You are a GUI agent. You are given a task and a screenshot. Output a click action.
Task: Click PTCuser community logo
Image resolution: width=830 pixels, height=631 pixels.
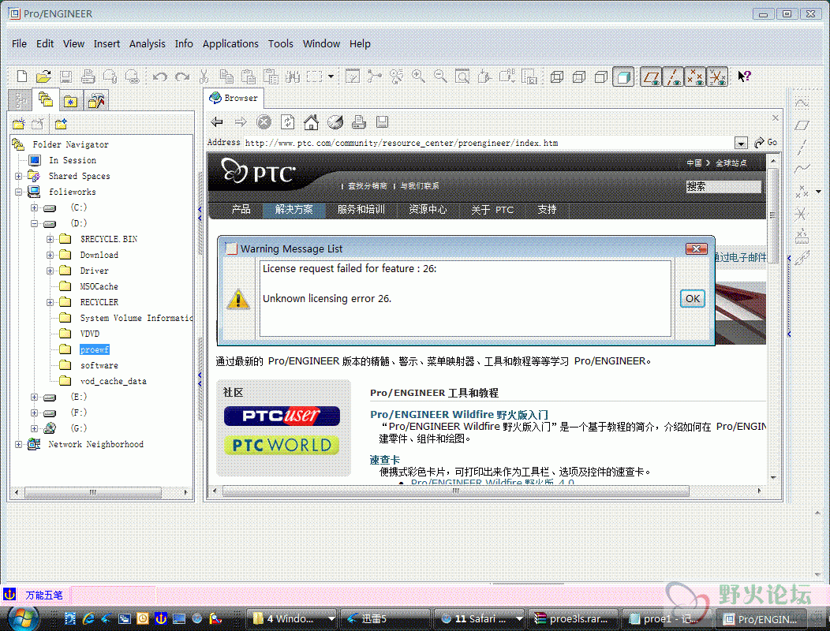point(282,416)
